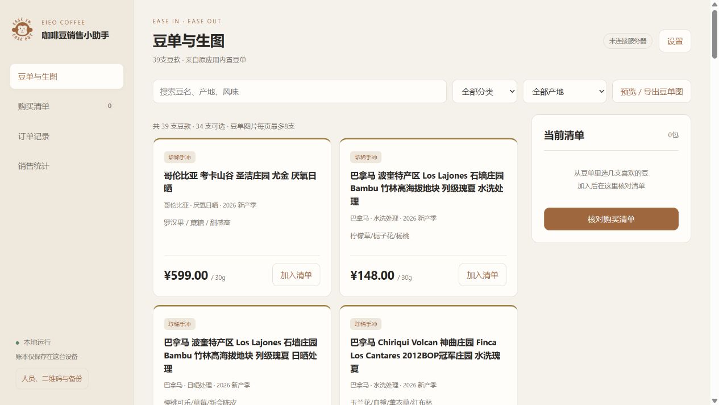
Task: Open the 豆单与生图 sidebar tab
Action: [x=67, y=76]
